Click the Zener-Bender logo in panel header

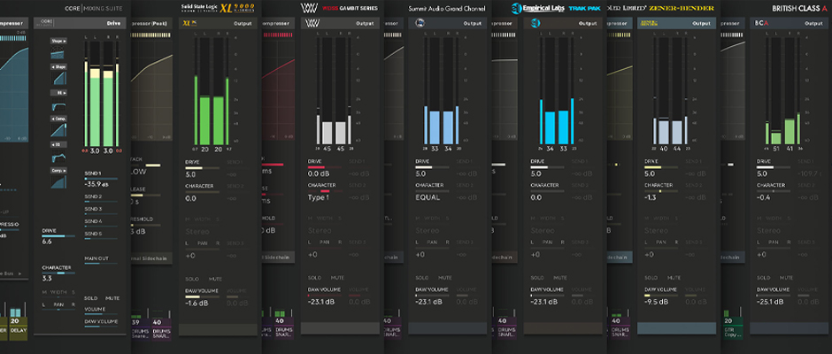pos(650,23)
